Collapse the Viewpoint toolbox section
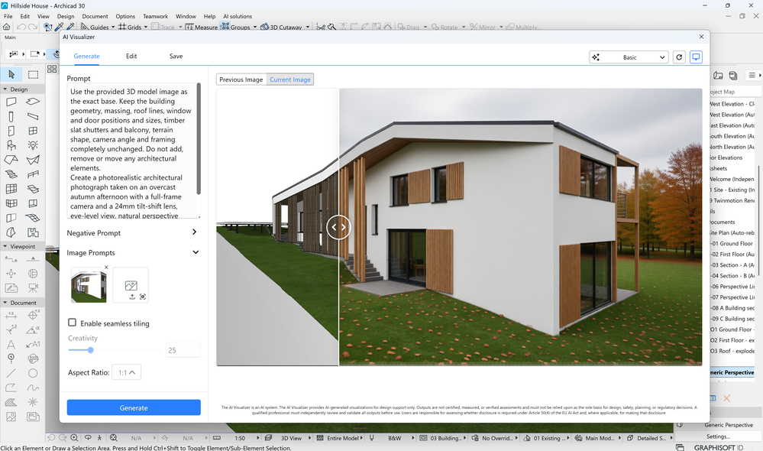Screen dimensions: 763x451 click(x=5, y=246)
